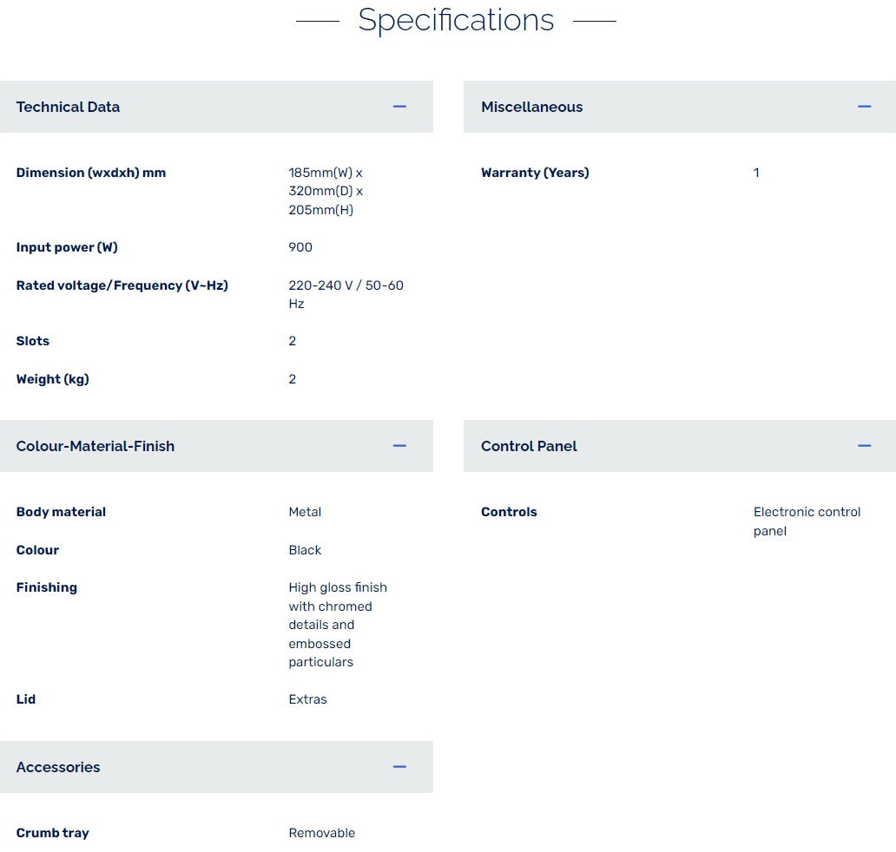Collapse the Miscellaneous section by its title
Viewport: 896px width, 852px height.
[531, 107]
